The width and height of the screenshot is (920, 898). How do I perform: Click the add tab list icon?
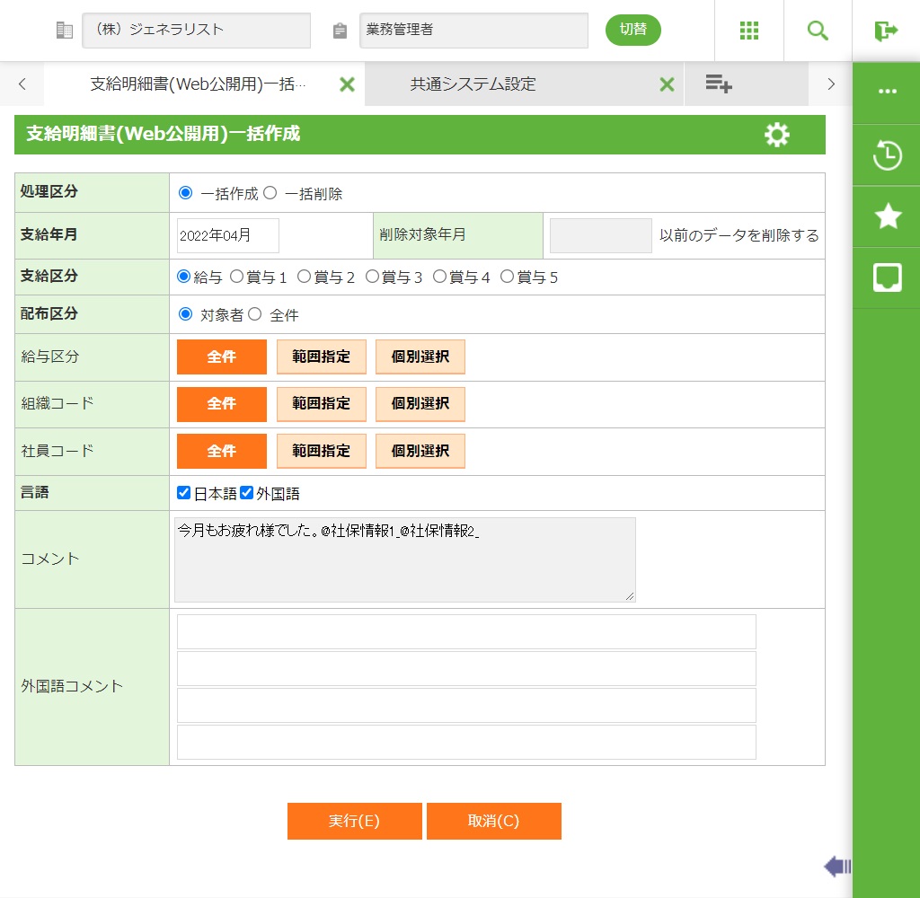(718, 84)
